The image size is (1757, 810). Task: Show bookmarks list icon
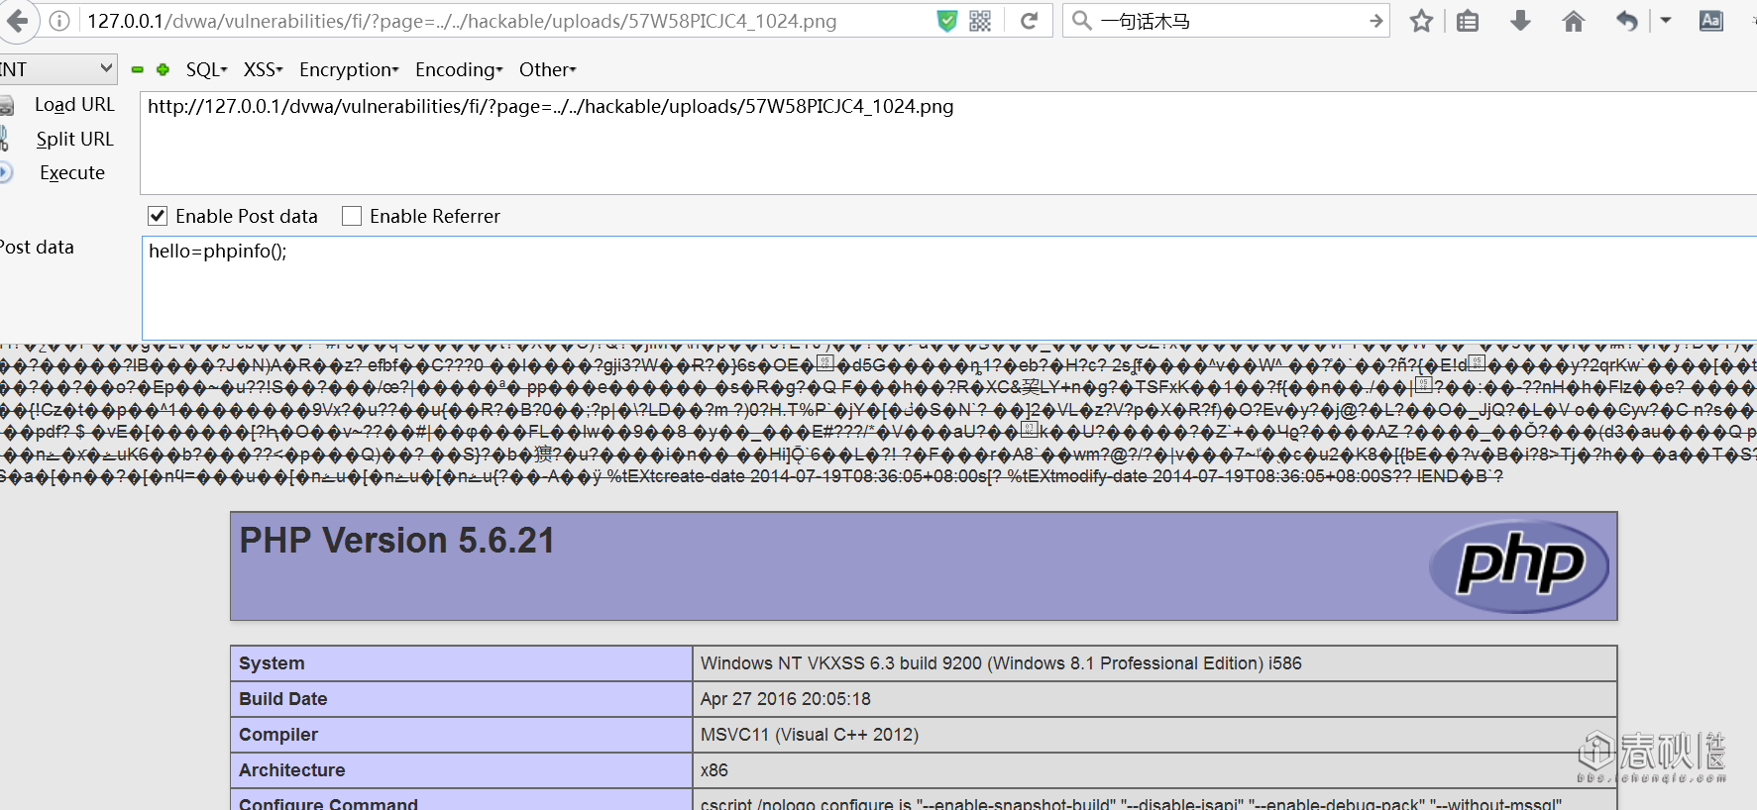(x=1468, y=21)
